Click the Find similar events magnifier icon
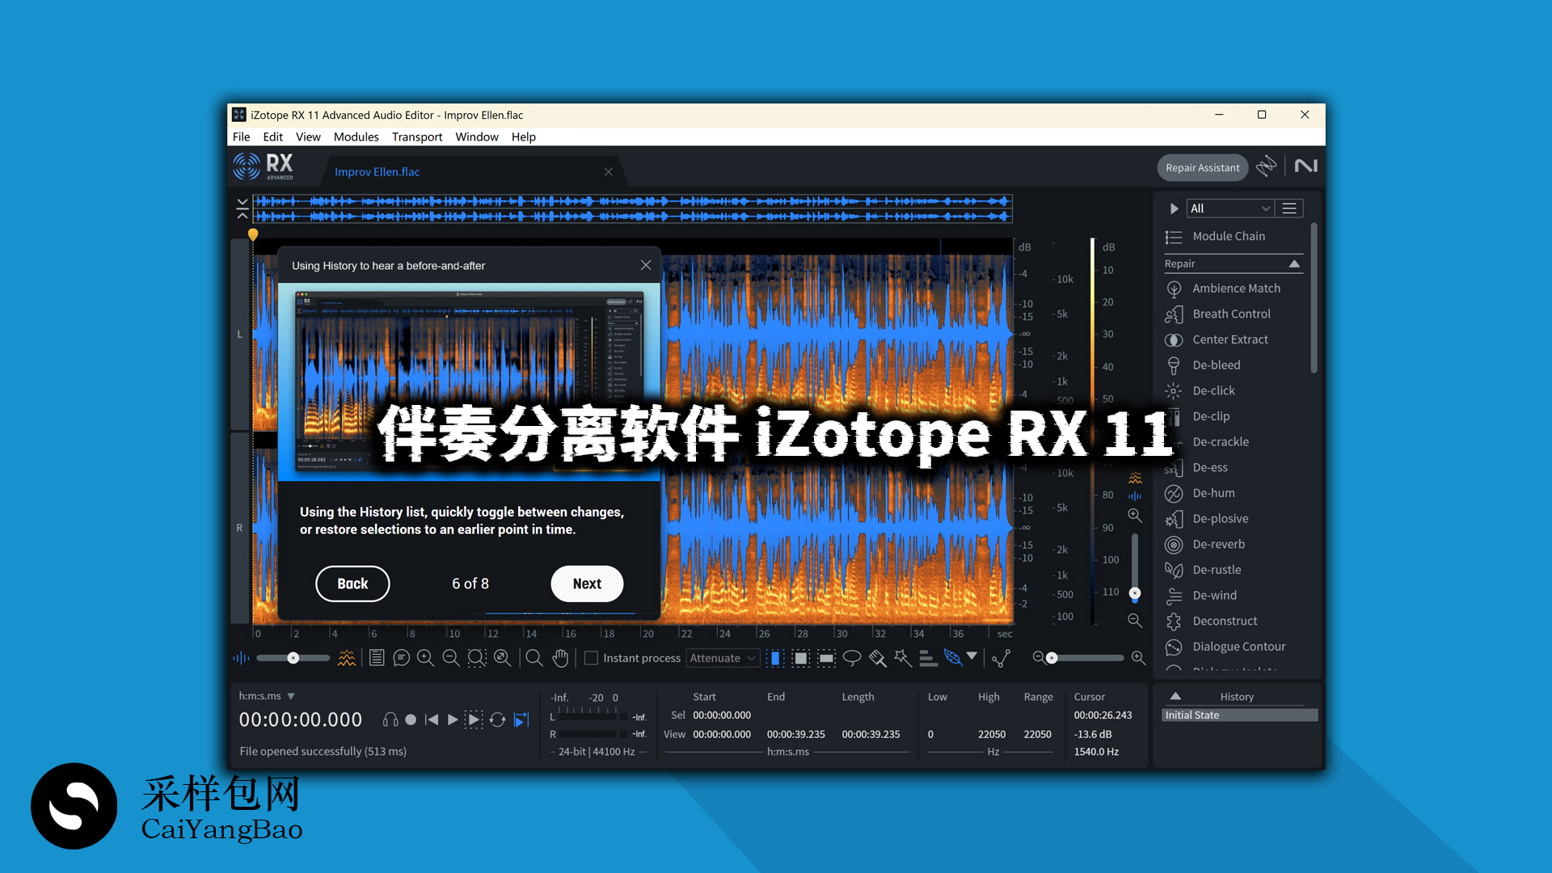This screenshot has height=873, width=1552. point(533,658)
